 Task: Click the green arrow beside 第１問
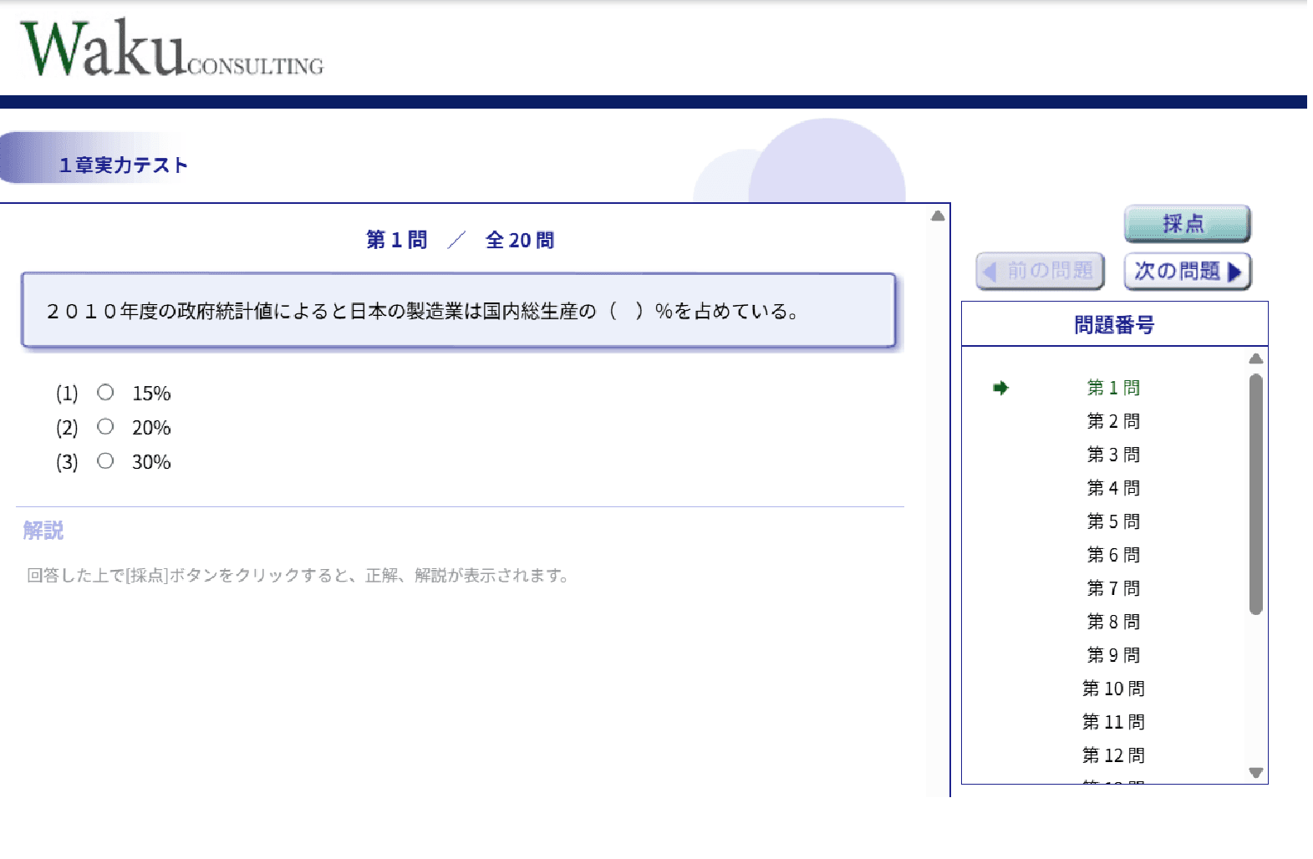click(1000, 388)
